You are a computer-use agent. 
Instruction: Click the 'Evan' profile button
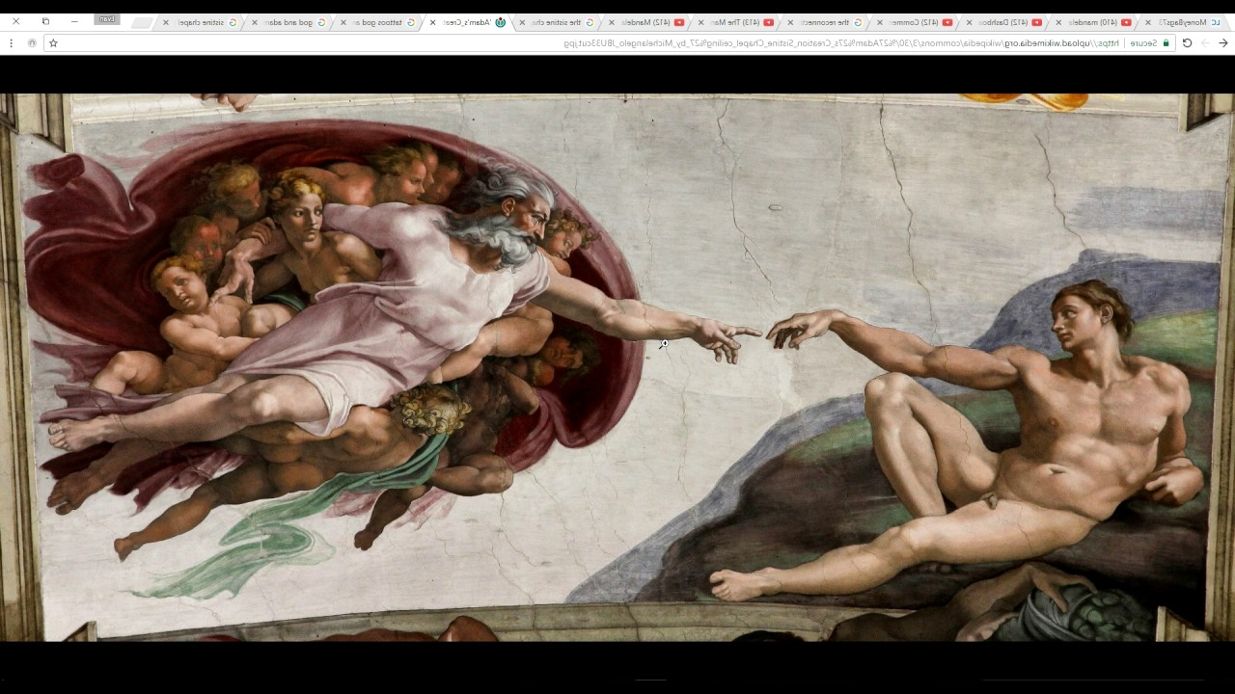107,19
